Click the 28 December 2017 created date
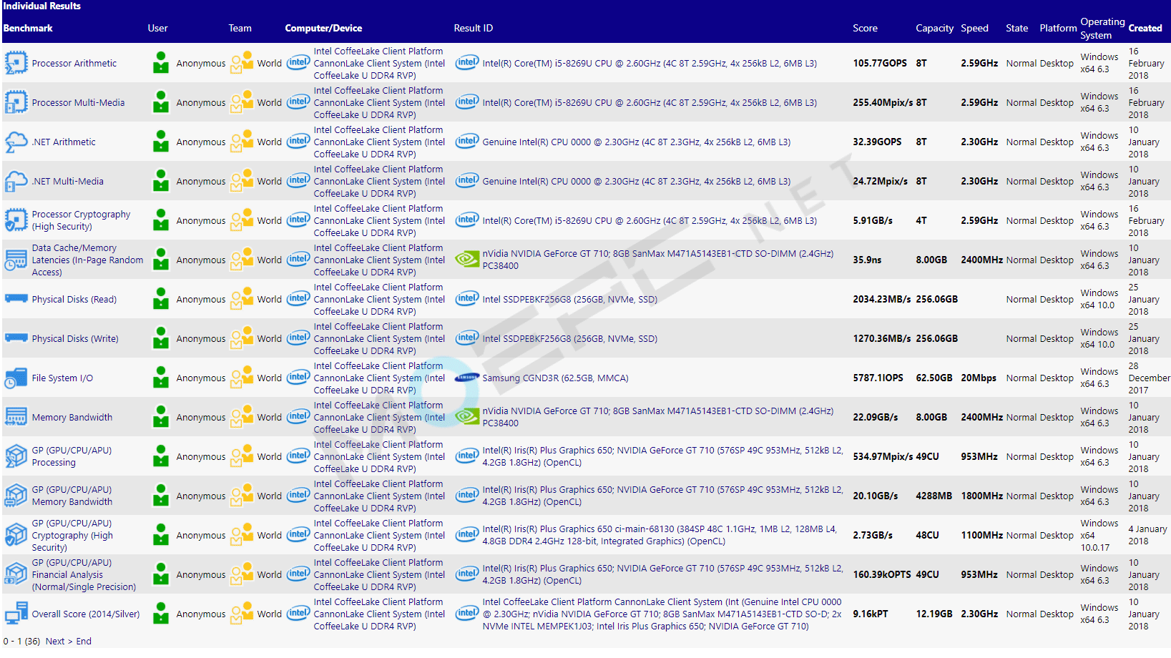 click(1149, 378)
